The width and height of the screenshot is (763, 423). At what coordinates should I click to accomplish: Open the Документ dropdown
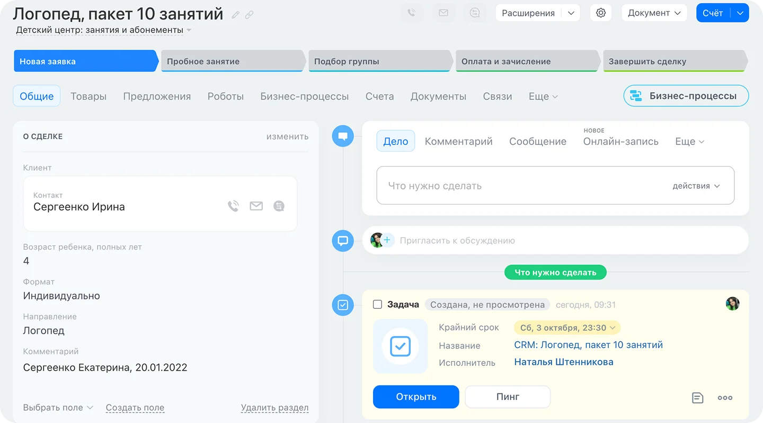pos(654,13)
